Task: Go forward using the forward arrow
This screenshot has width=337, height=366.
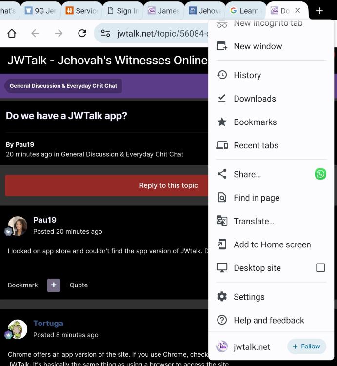Action: [59, 33]
